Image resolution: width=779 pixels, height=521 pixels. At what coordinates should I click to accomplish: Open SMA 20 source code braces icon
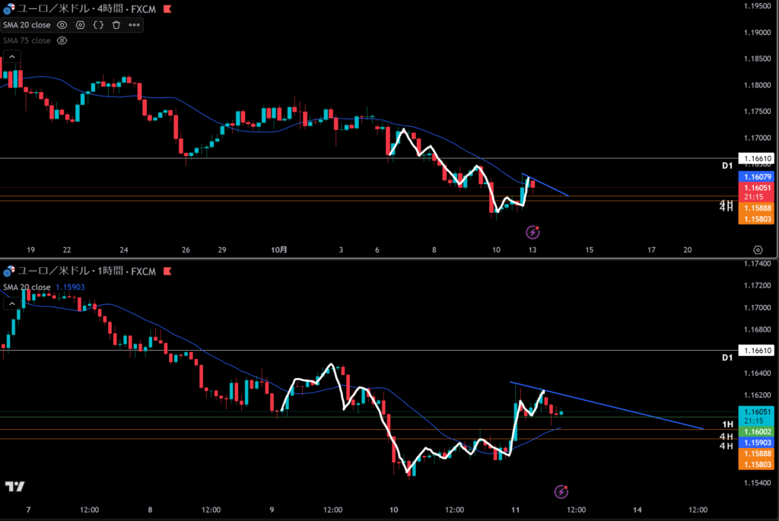coord(98,25)
